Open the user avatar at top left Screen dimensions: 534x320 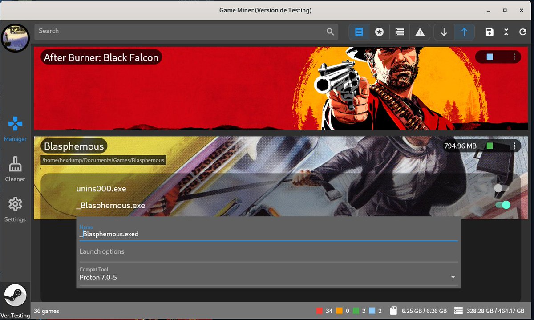[15, 37]
